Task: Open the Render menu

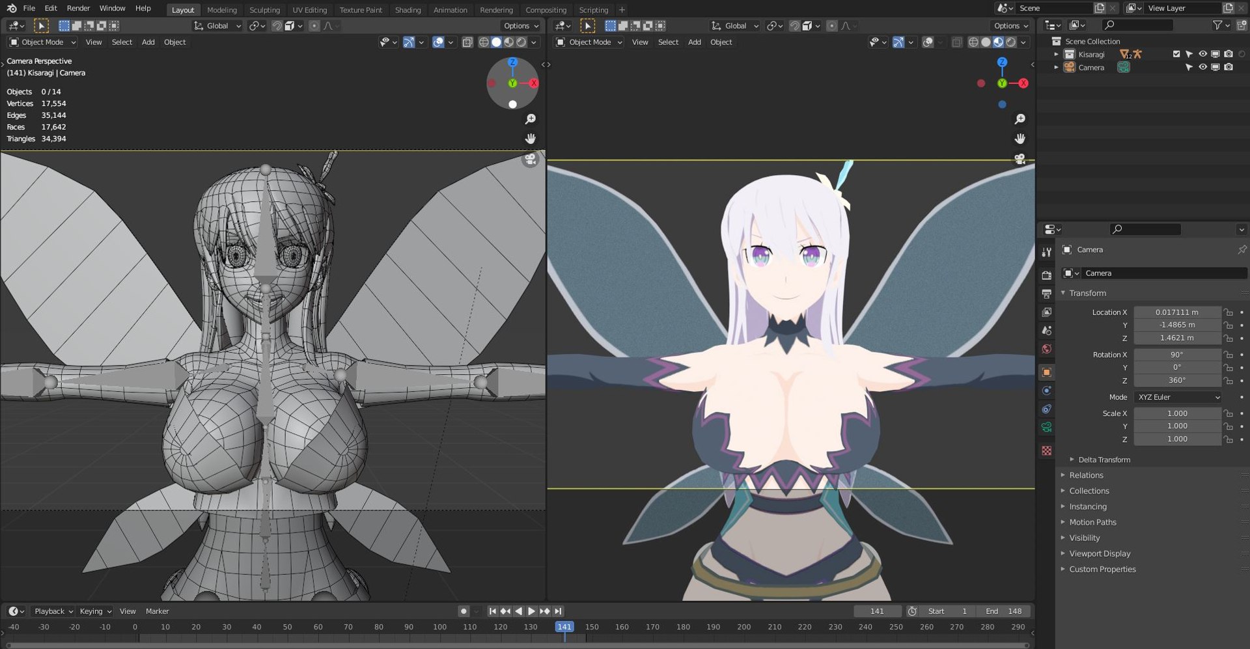Action: [78, 8]
